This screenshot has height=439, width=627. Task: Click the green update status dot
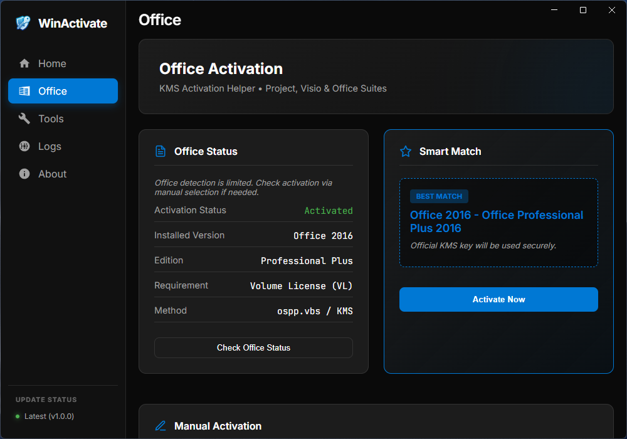click(18, 416)
